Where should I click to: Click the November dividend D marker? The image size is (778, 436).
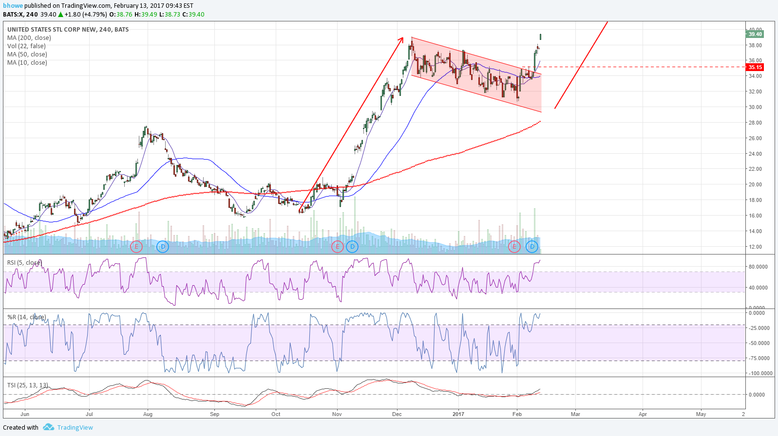click(352, 247)
